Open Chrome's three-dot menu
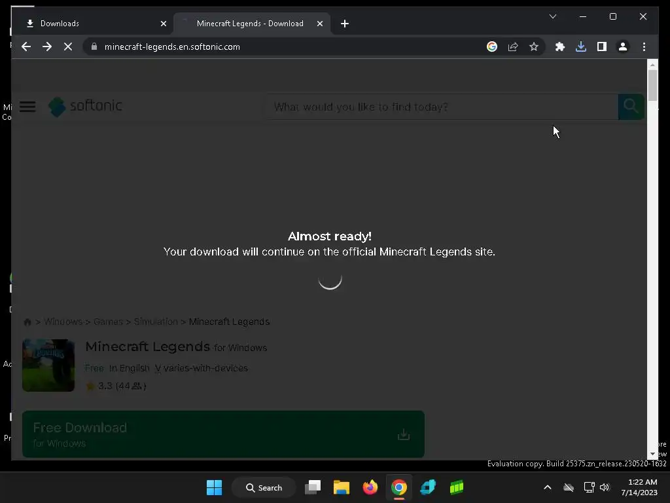670x503 pixels. pyautogui.click(x=644, y=47)
